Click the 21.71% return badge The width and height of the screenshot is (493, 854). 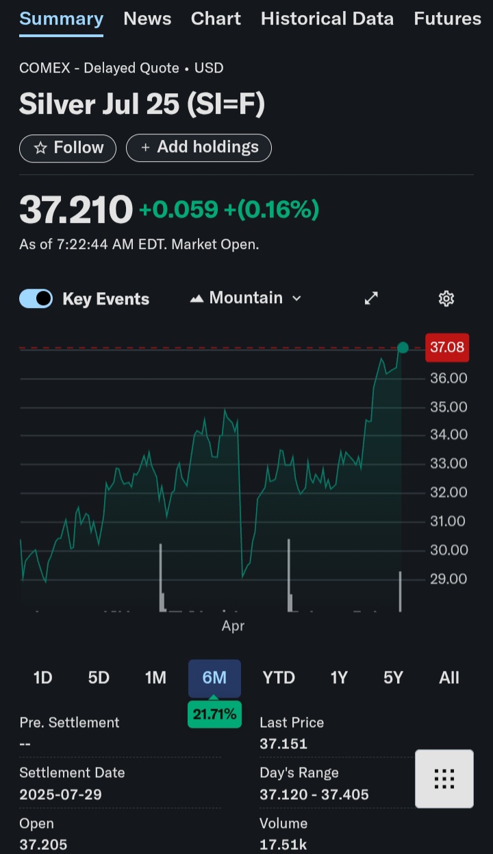point(214,714)
